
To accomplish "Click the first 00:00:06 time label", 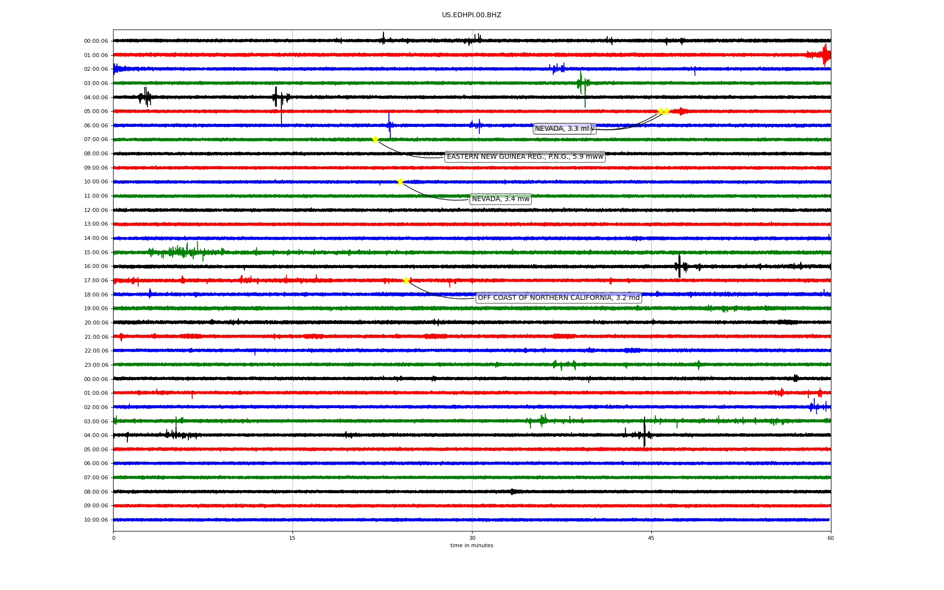I will coord(96,41).
